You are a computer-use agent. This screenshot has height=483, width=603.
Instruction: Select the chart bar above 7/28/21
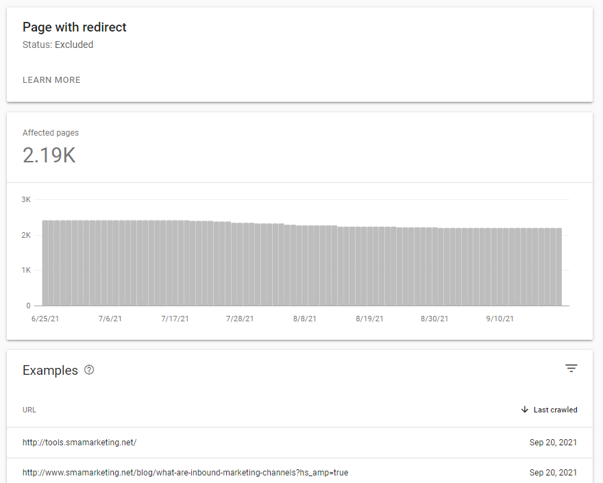(x=240, y=264)
